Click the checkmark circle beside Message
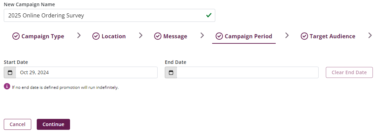378x137 pixels. click(x=158, y=36)
